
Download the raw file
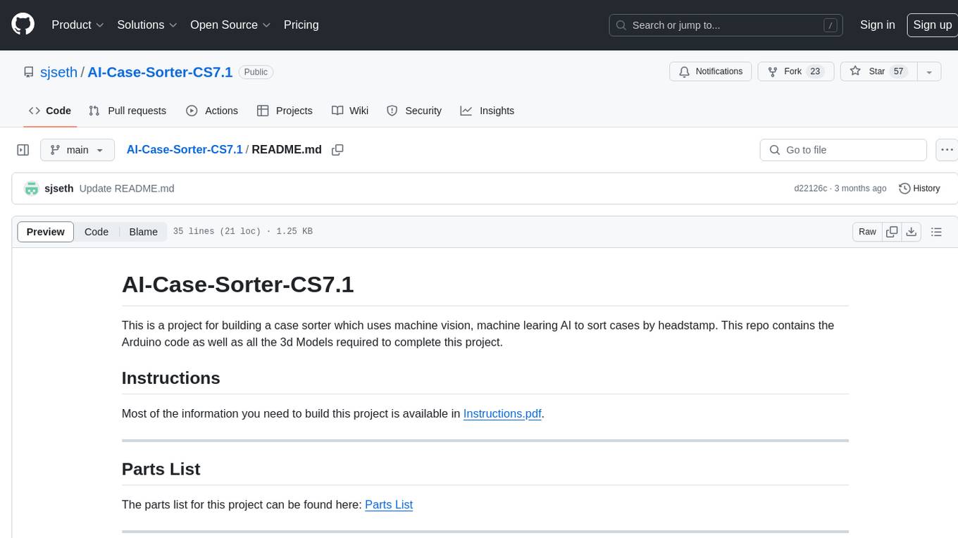(912, 232)
